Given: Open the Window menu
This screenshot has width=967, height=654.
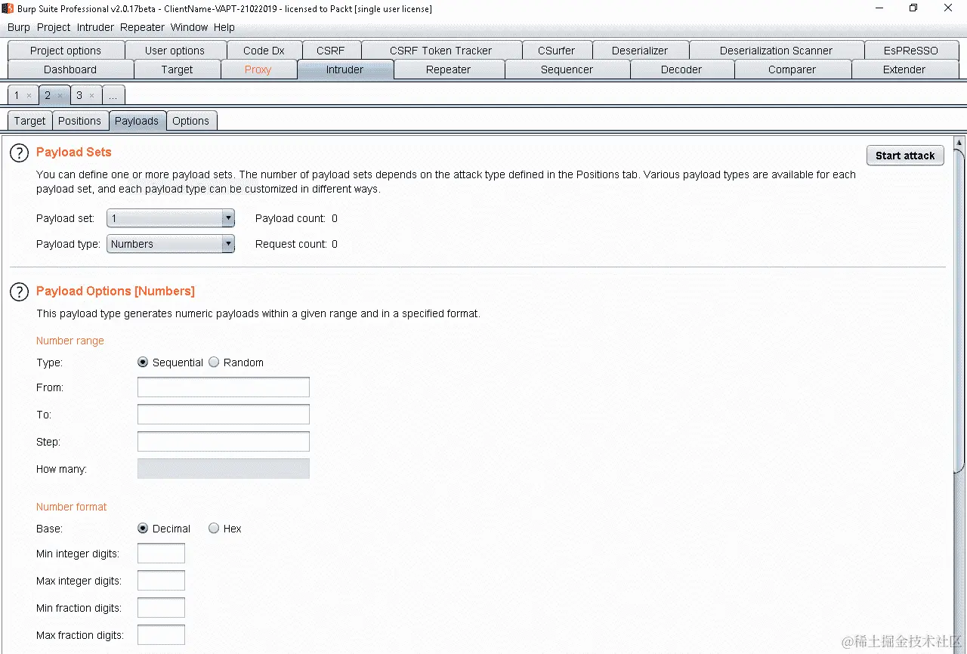Looking at the screenshot, I should tap(189, 27).
